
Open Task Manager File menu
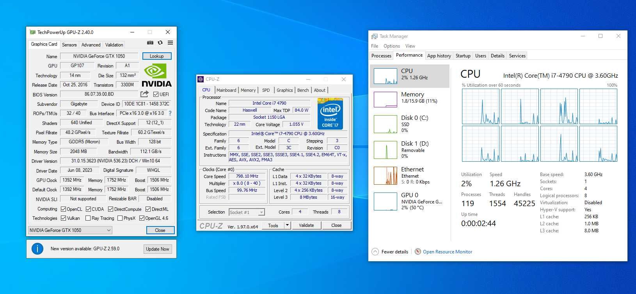pyautogui.click(x=375, y=46)
